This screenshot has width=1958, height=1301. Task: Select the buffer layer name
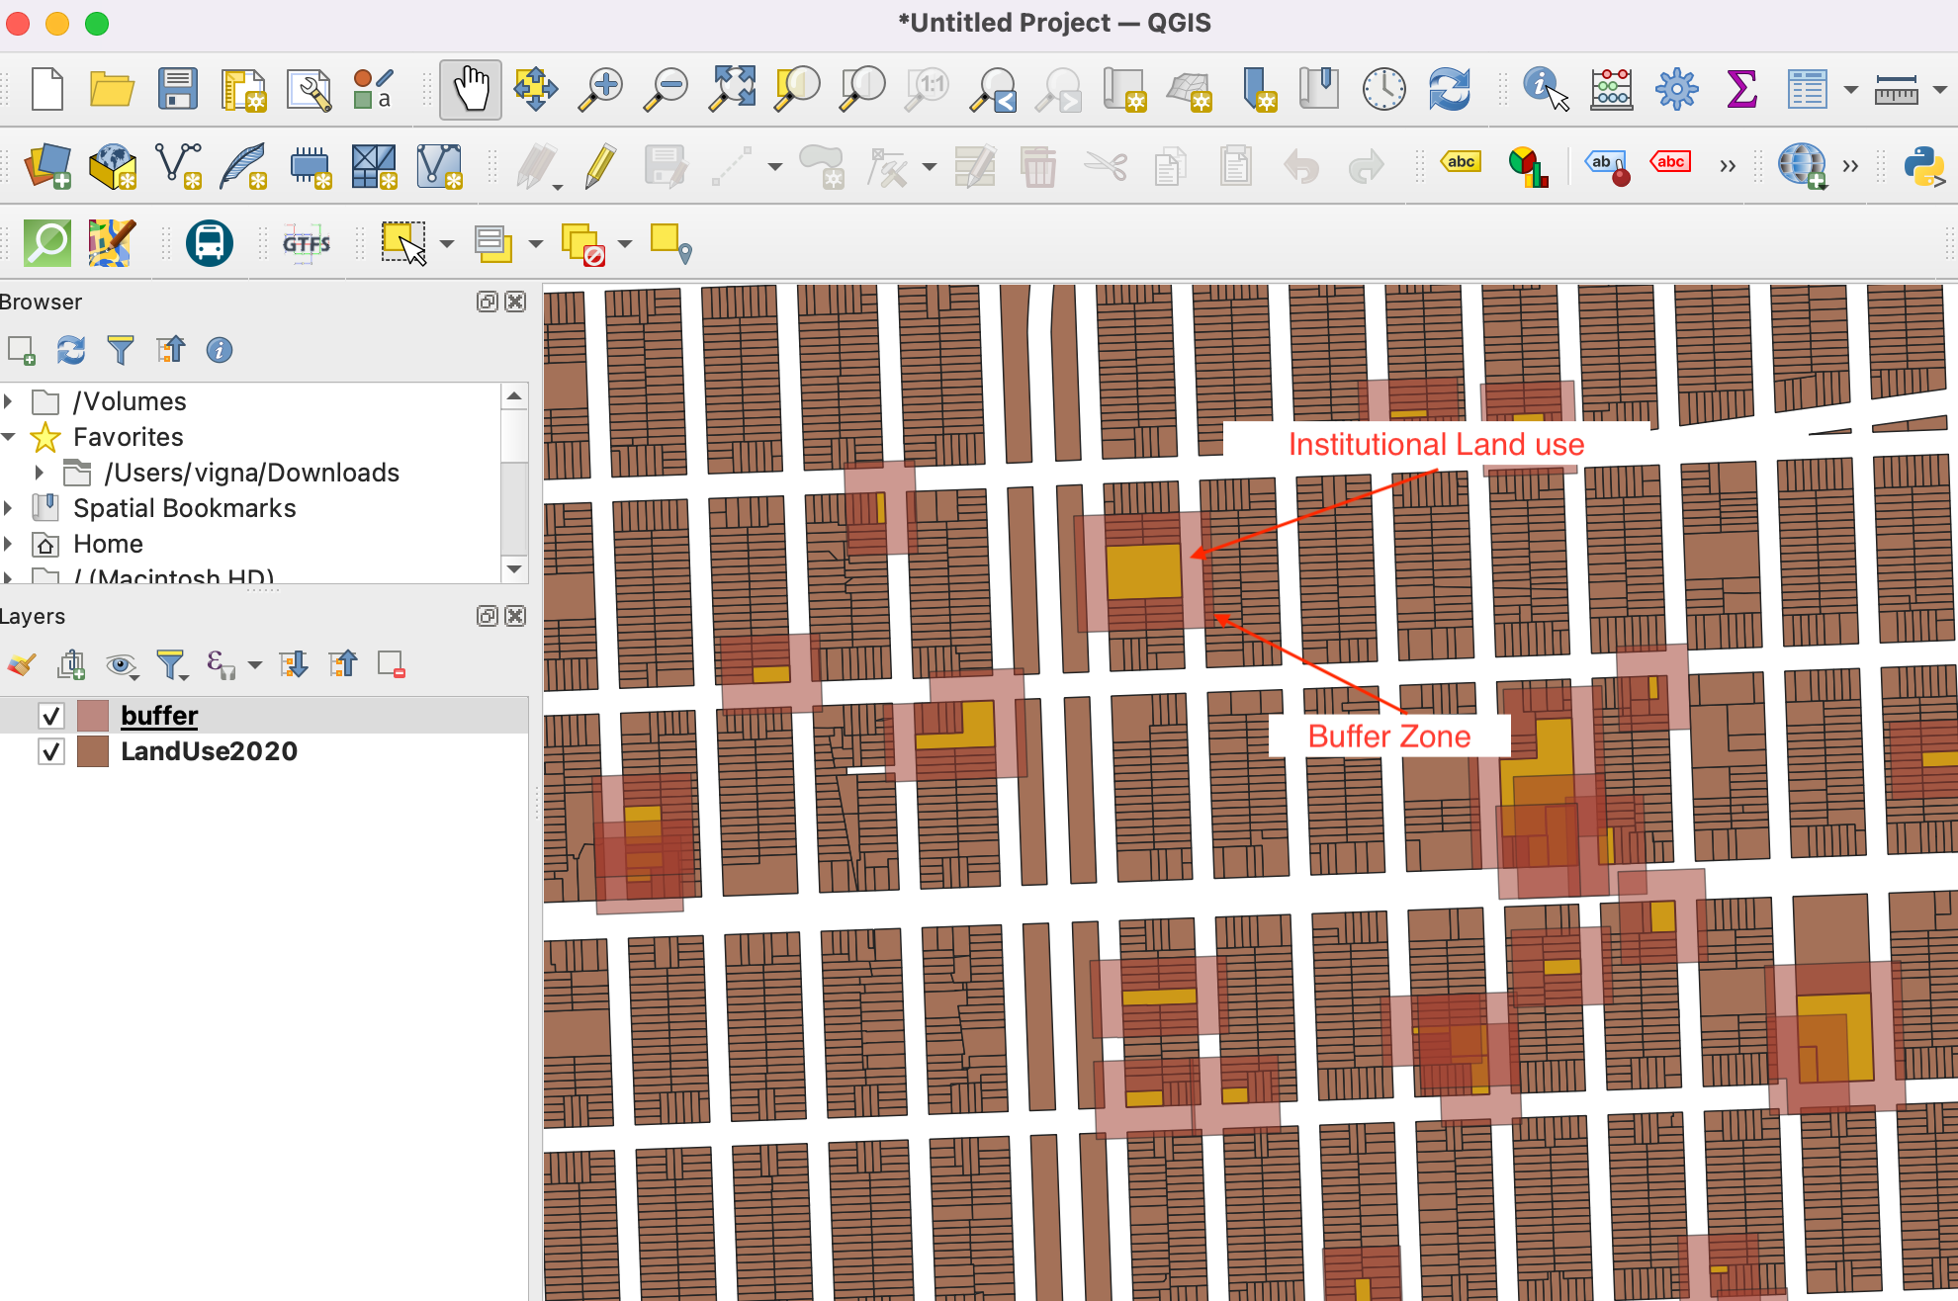pos(159,715)
